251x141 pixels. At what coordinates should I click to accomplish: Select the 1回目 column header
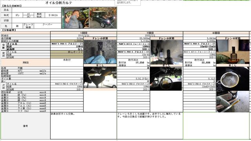pyautogui.click(x=84, y=33)
